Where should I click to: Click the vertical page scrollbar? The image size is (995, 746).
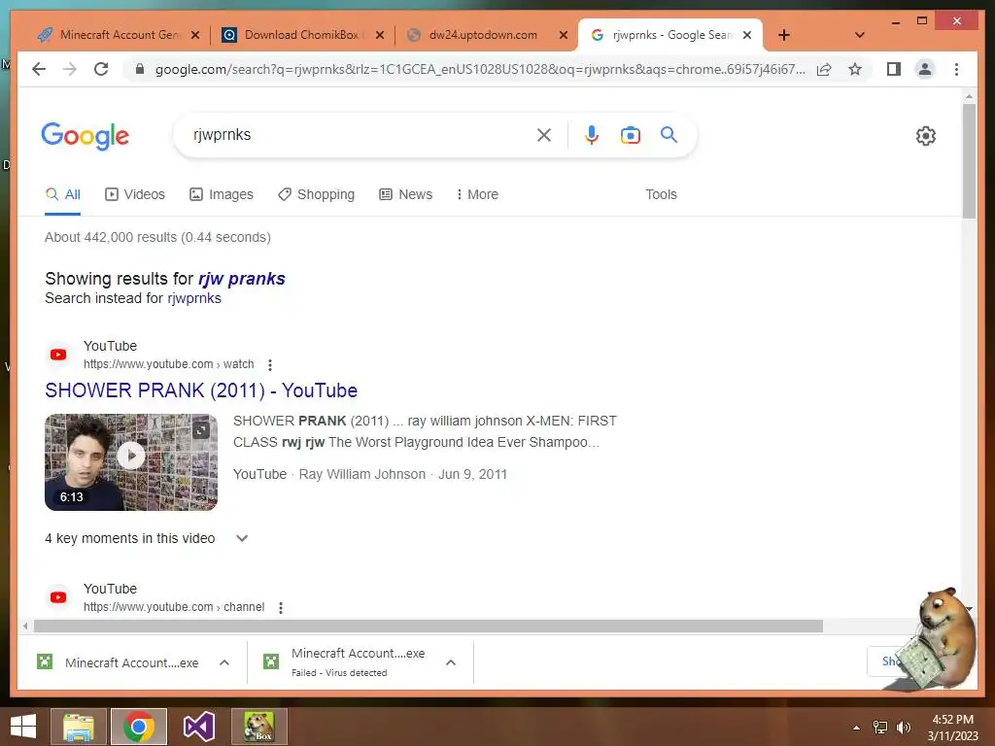click(x=969, y=161)
